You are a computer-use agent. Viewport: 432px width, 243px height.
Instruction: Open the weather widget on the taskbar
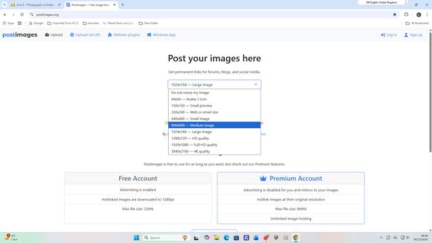pyautogui.click(x=11, y=237)
